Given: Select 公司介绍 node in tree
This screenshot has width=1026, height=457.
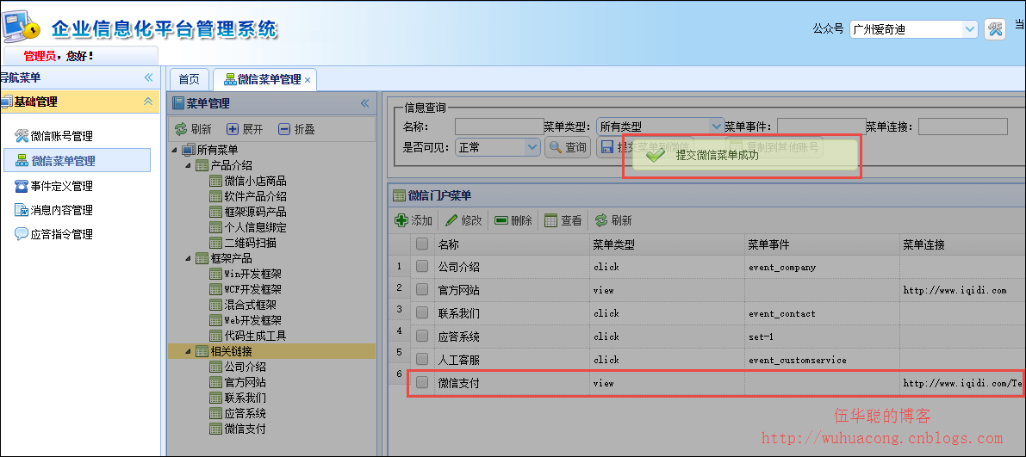Looking at the screenshot, I should 245,367.
